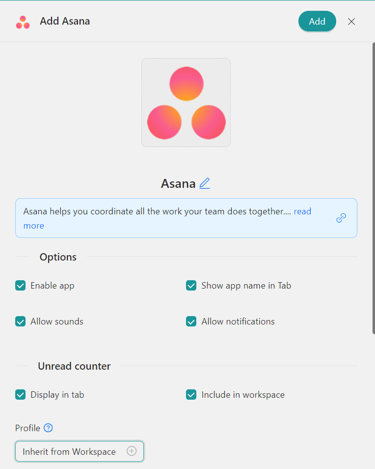Uncheck Include in workspace option

click(191, 395)
